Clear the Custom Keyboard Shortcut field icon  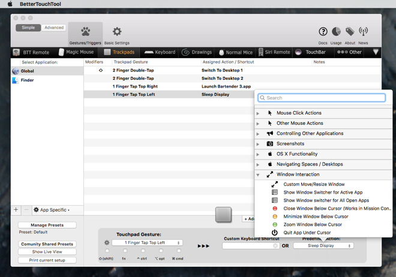pos(275,246)
